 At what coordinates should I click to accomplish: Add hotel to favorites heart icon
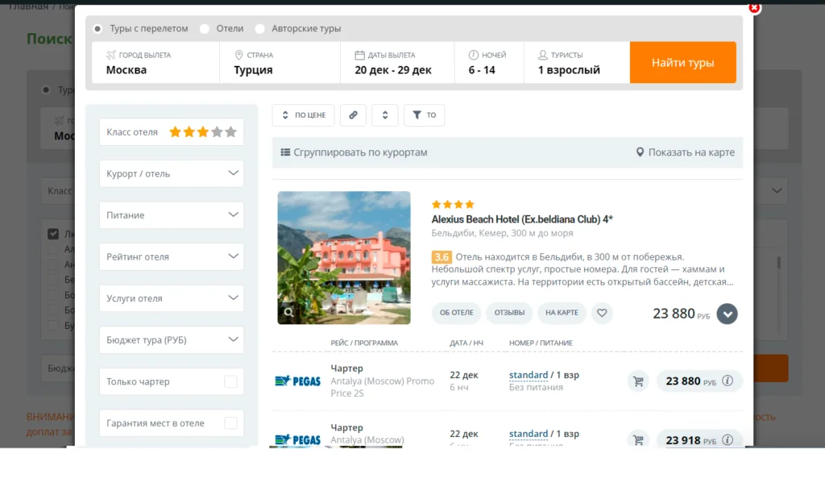(x=602, y=313)
